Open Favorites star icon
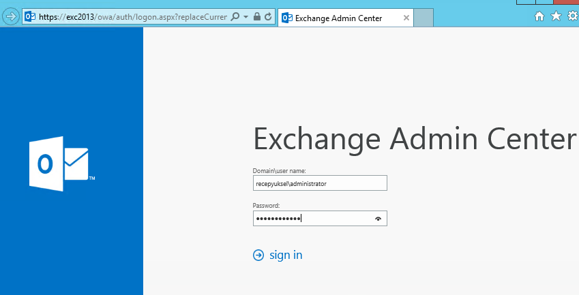 (556, 16)
